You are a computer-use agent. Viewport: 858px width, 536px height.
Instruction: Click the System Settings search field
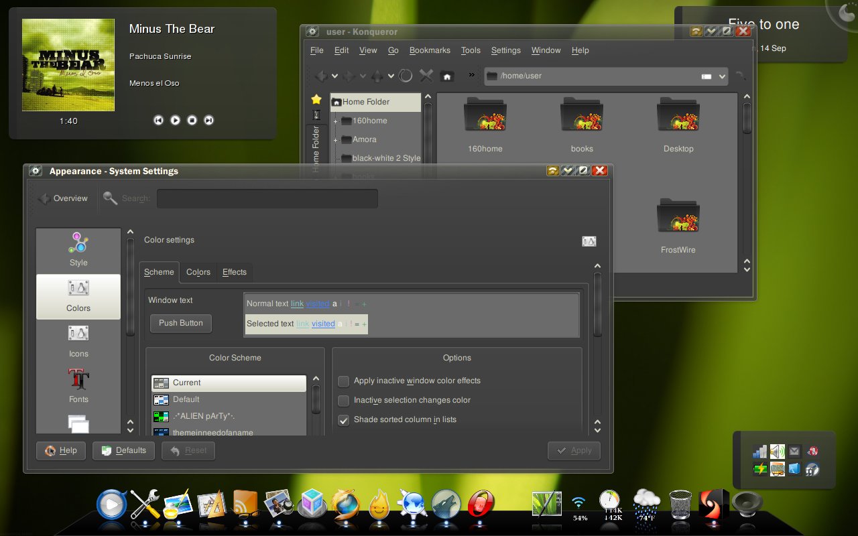pos(267,199)
